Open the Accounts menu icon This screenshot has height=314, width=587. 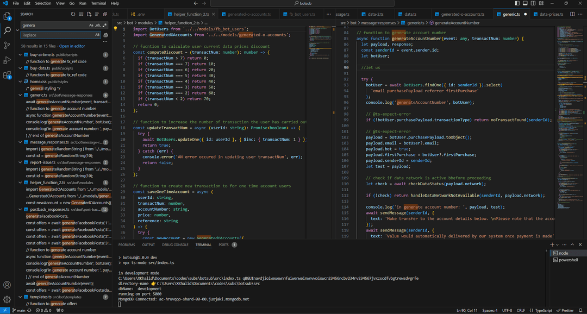7,285
